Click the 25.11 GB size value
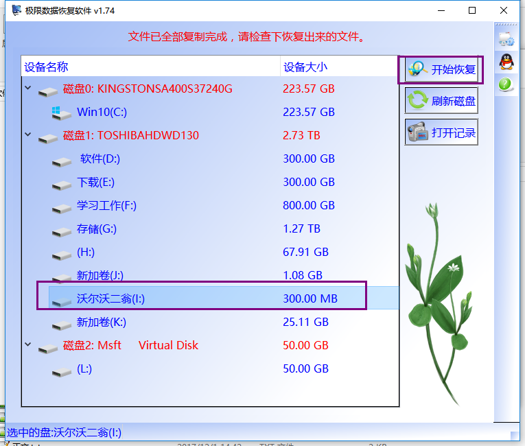The height and width of the screenshot is (446, 525). (305, 322)
